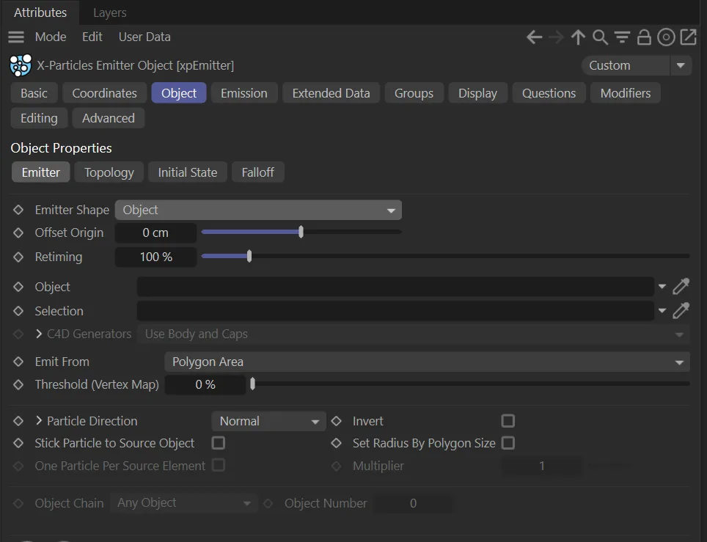Click the Retiming slider handle
This screenshot has width=707, height=542.
[x=249, y=257]
